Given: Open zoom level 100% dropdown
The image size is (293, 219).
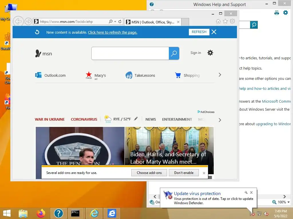Looking at the screenshot, I should click(288, 202).
